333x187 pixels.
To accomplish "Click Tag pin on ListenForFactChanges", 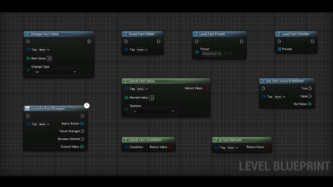I will coord(28,124).
